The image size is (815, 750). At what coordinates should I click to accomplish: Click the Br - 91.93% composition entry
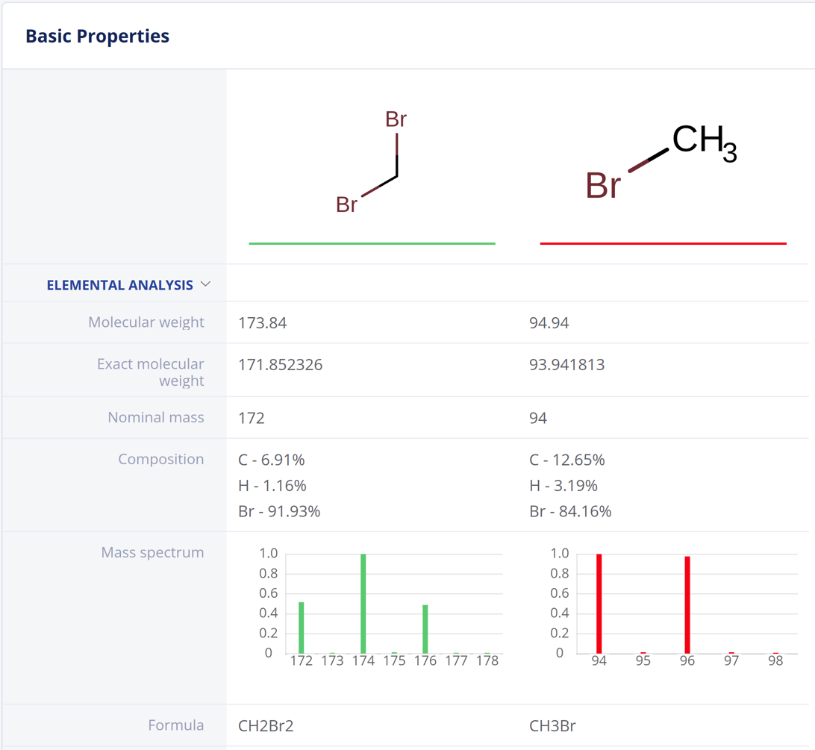point(279,511)
